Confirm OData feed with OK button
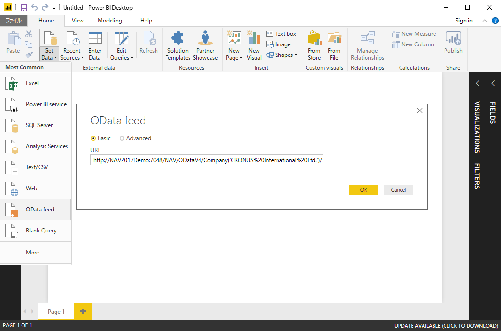Viewport: 501px width, 331px height. [x=364, y=190]
